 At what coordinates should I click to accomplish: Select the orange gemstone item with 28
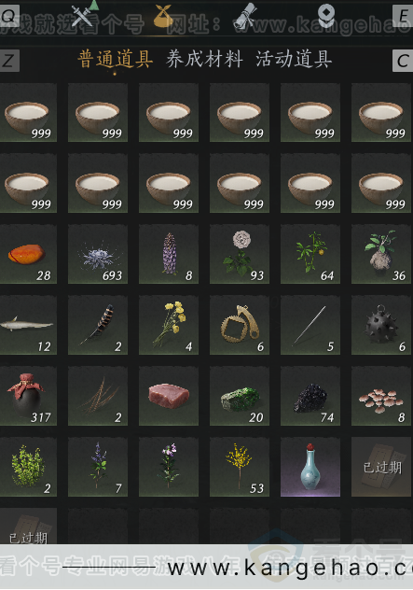click(28, 254)
